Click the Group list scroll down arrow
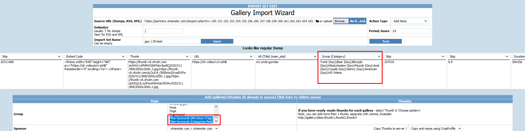 pyautogui.click(x=216, y=121)
